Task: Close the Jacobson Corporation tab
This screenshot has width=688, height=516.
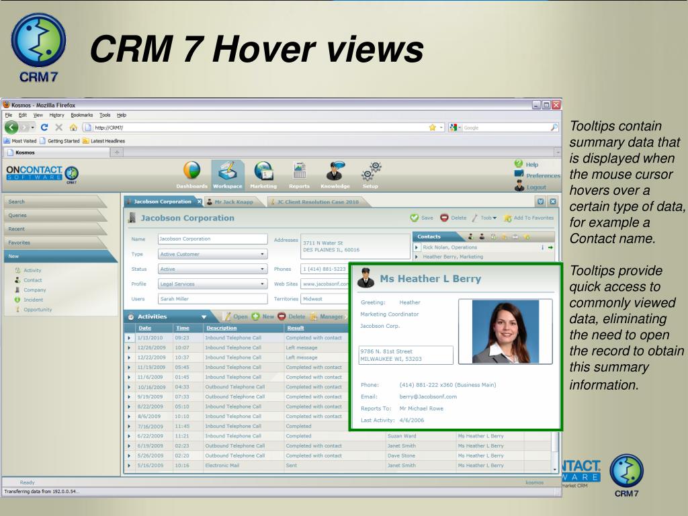Action: (x=199, y=202)
